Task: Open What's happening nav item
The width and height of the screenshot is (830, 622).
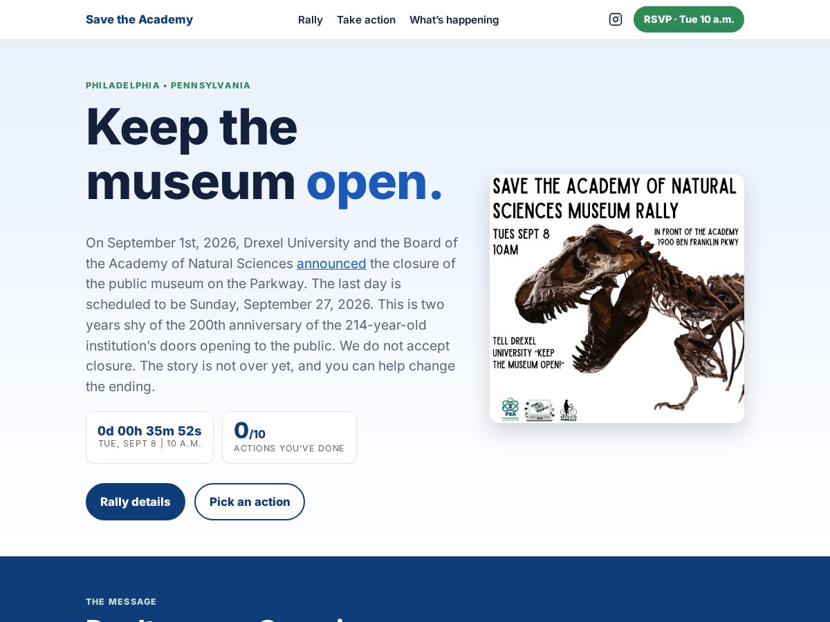Action: click(x=454, y=20)
